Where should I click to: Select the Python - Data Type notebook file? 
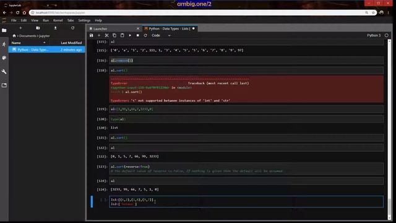[x=47, y=50]
